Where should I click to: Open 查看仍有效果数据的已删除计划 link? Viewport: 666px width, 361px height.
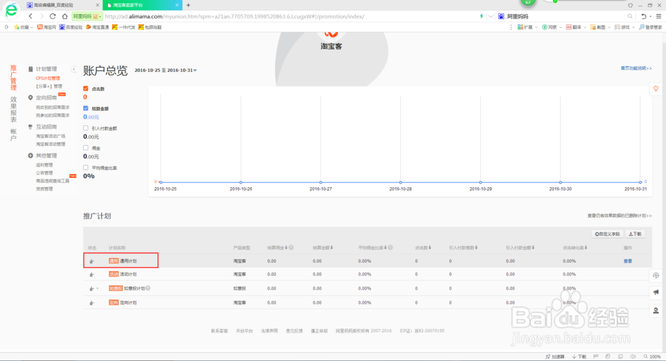coord(619,216)
